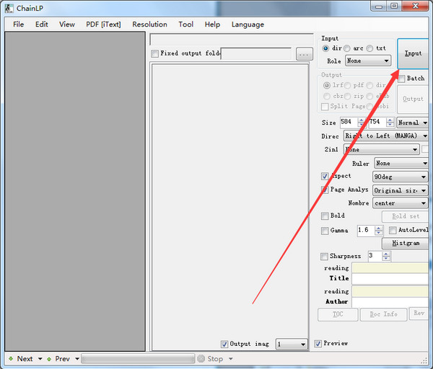The width and height of the screenshot is (433, 369).
Task: Click the browse '...' output folder button
Action: coord(304,53)
